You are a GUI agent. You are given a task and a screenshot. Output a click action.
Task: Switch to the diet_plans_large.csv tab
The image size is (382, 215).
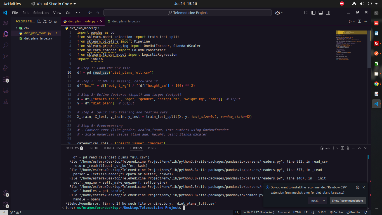(x=126, y=21)
